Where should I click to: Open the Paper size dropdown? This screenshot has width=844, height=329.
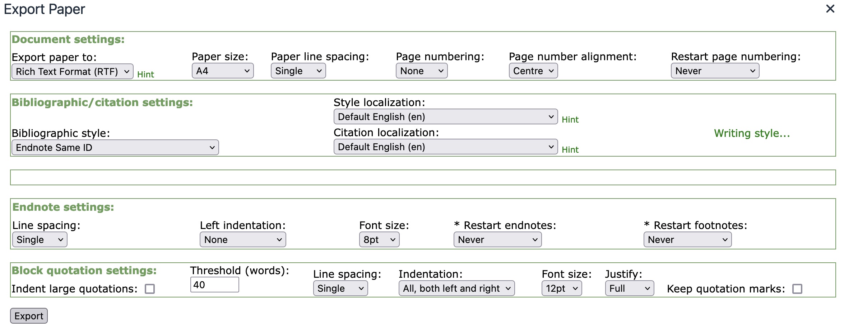(222, 71)
